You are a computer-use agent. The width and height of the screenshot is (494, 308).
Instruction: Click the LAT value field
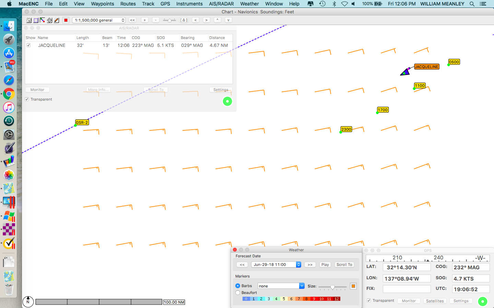coord(407,267)
